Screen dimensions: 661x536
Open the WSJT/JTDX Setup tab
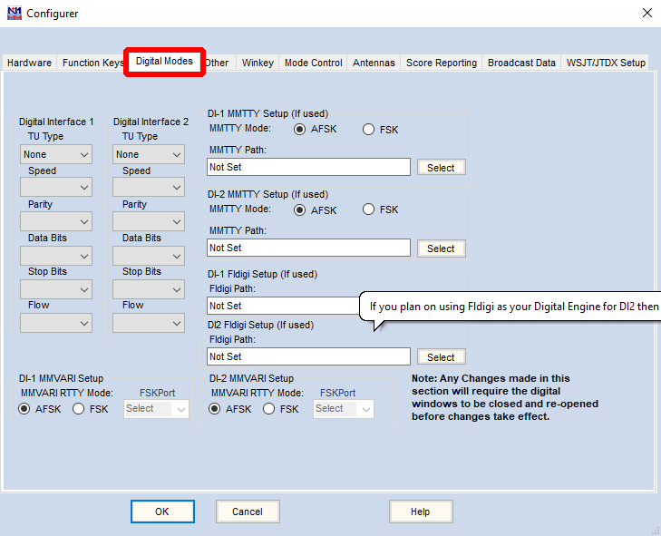[x=606, y=63]
